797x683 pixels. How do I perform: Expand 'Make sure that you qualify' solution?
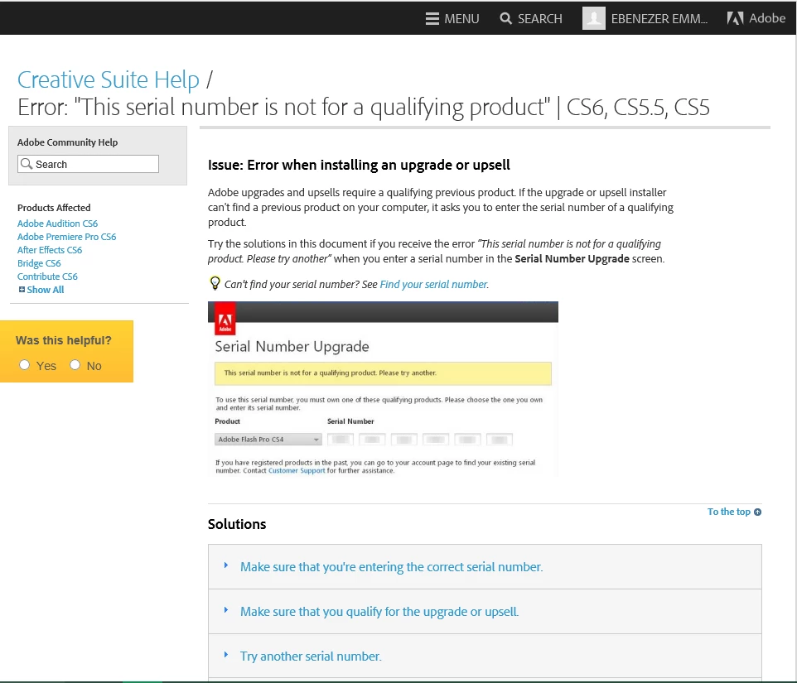(225, 610)
